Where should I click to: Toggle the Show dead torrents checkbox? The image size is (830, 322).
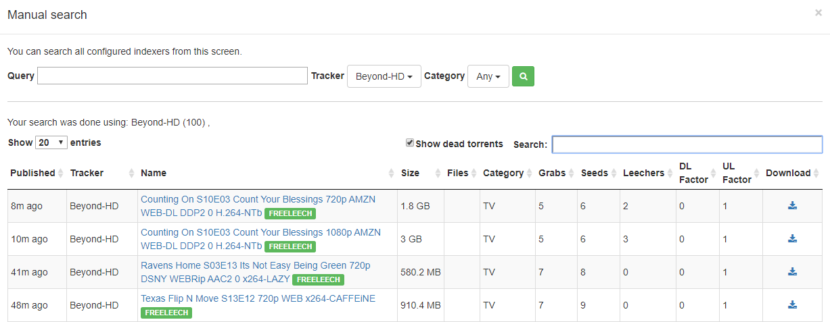pos(409,143)
